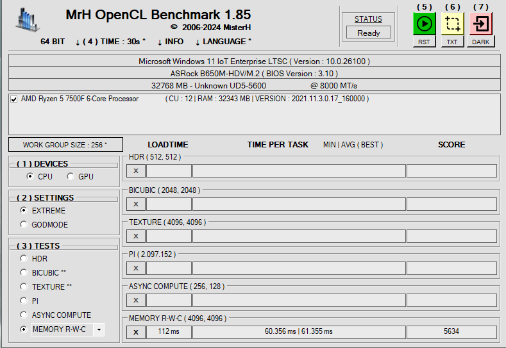Image resolution: width=506 pixels, height=348 pixels.
Task: Switch to DARK mode button
Action: point(481,42)
